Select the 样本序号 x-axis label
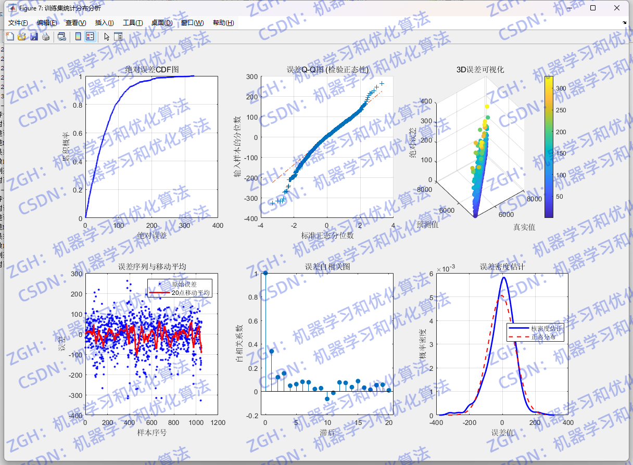Image resolution: width=633 pixels, height=465 pixels. (x=152, y=433)
